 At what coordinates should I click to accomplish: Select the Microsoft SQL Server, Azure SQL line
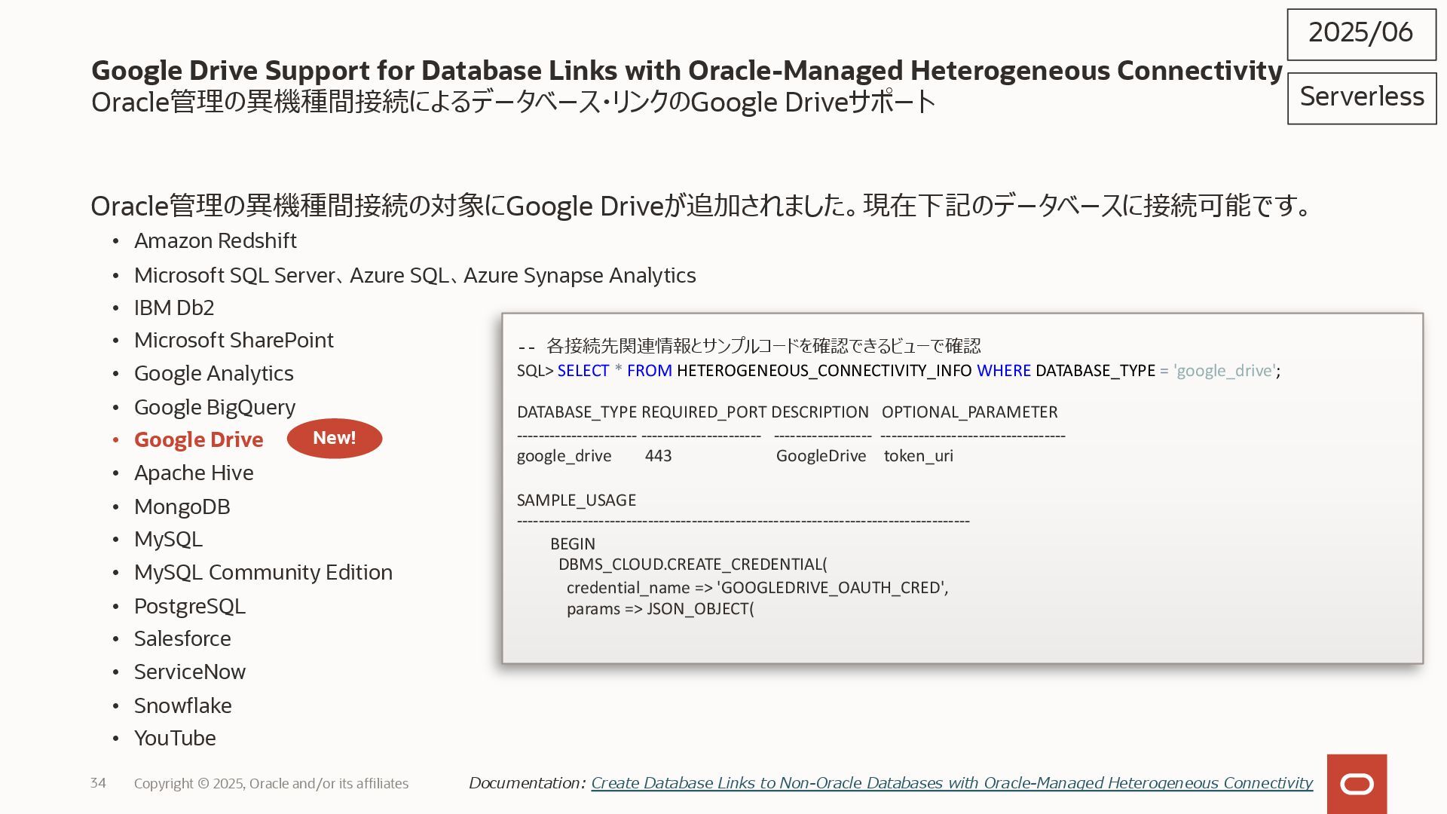click(415, 275)
